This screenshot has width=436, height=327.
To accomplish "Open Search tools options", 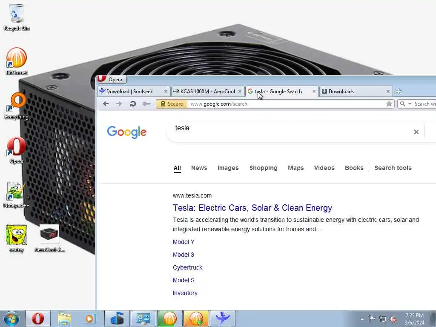I will pos(393,168).
